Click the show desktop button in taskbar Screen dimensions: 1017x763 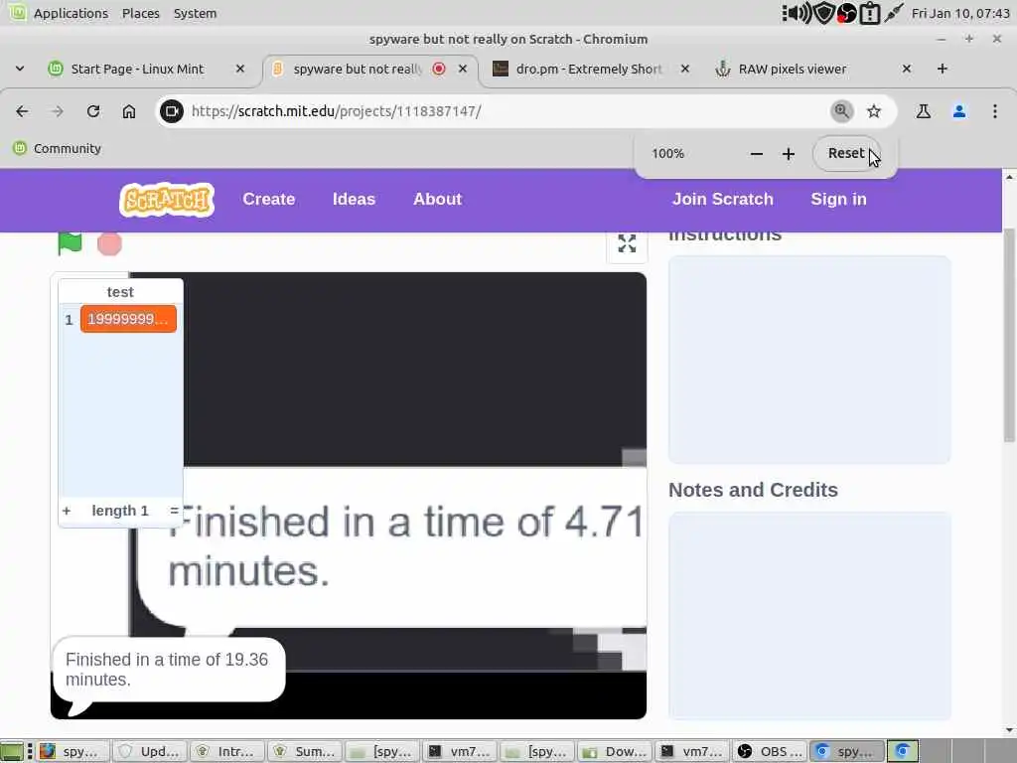(x=12, y=751)
